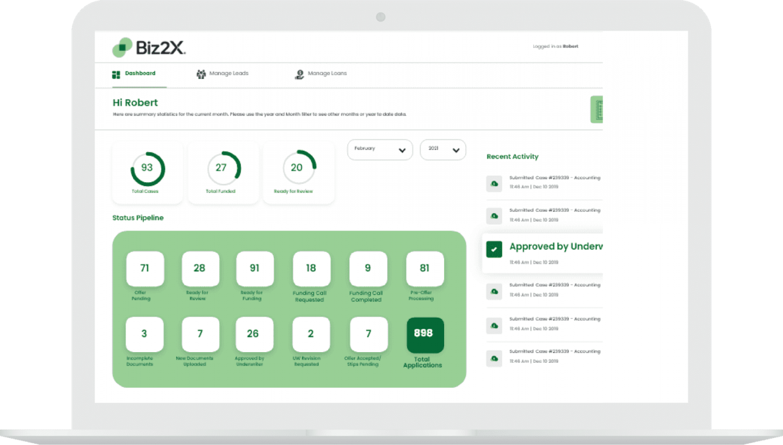Open the February month dropdown
This screenshot has width=783, height=445.
(380, 150)
